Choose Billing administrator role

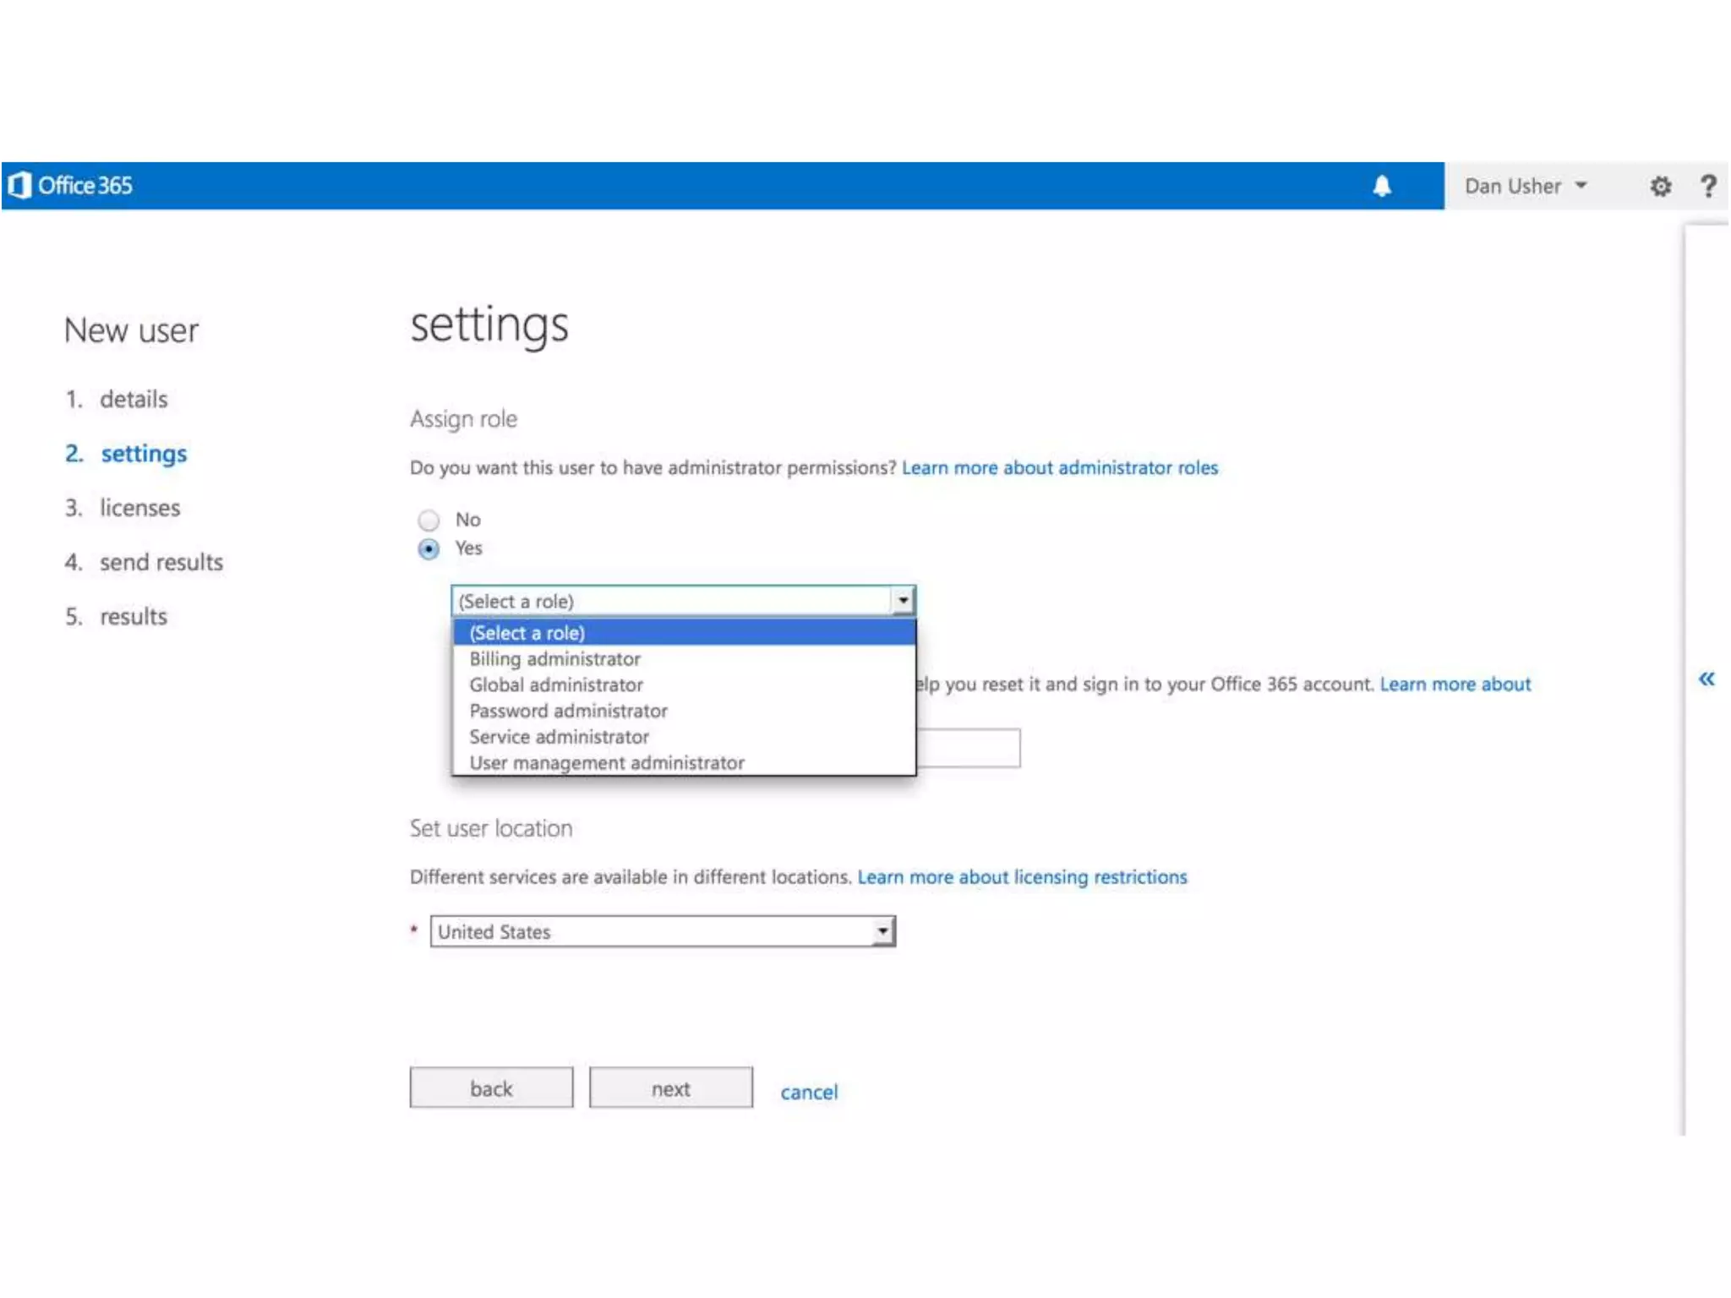pyautogui.click(x=554, y=659)
